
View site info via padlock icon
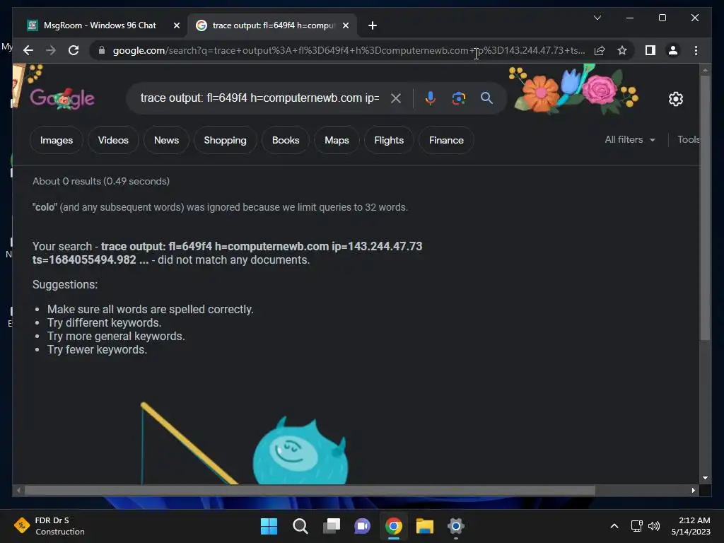pyautogui.click(x=102, y=50)
